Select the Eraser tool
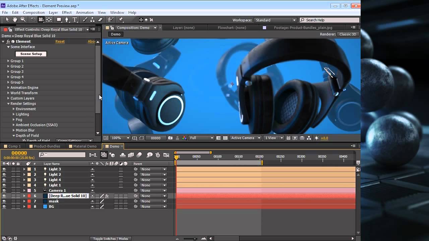Image resolution: width=429 pixels, height=241 pixels. [x=100, y=20]
